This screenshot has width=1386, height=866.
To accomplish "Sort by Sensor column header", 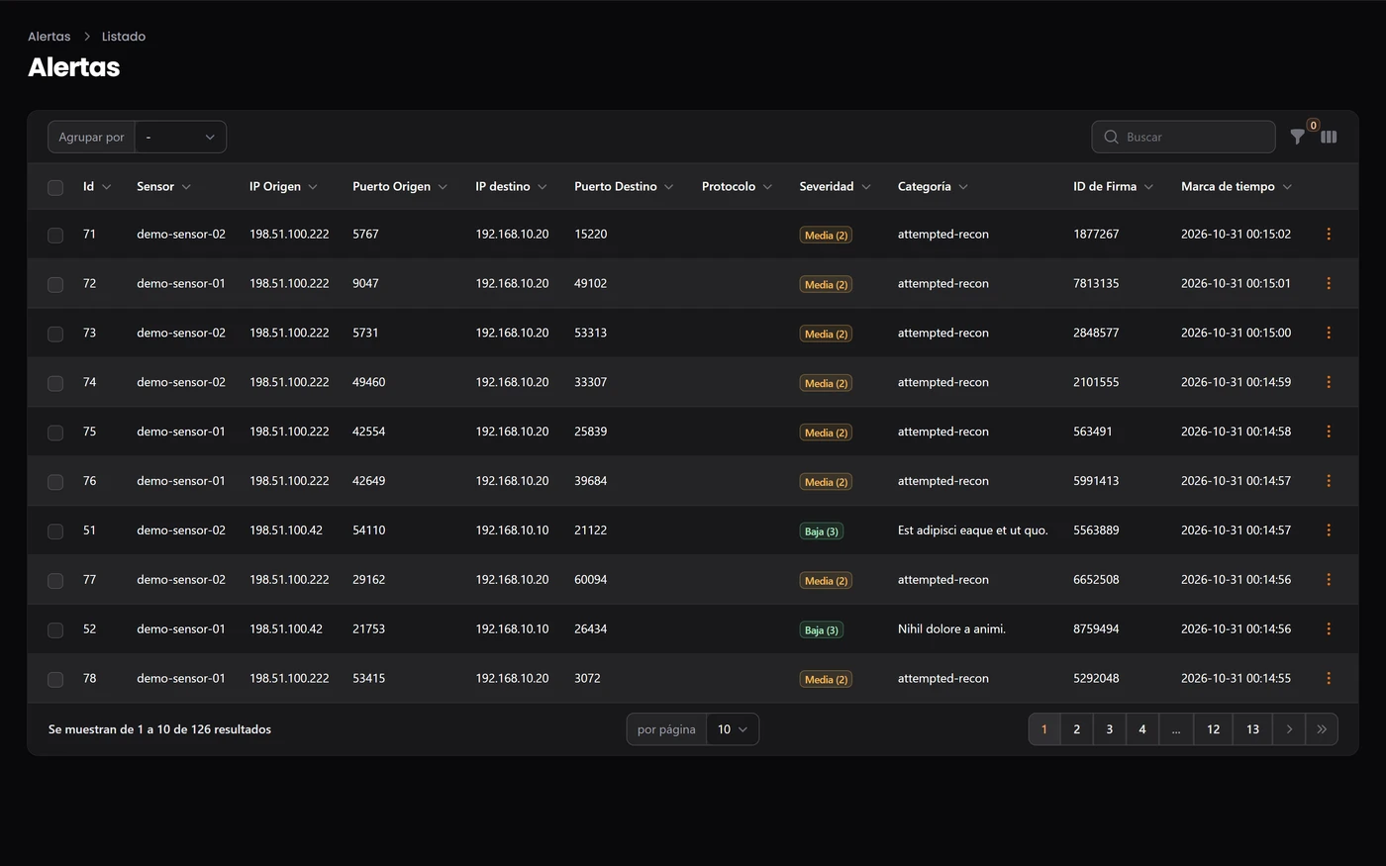I will (163, 187).
